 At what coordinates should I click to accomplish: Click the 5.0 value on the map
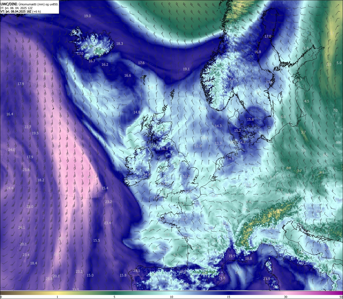point(339,63)
